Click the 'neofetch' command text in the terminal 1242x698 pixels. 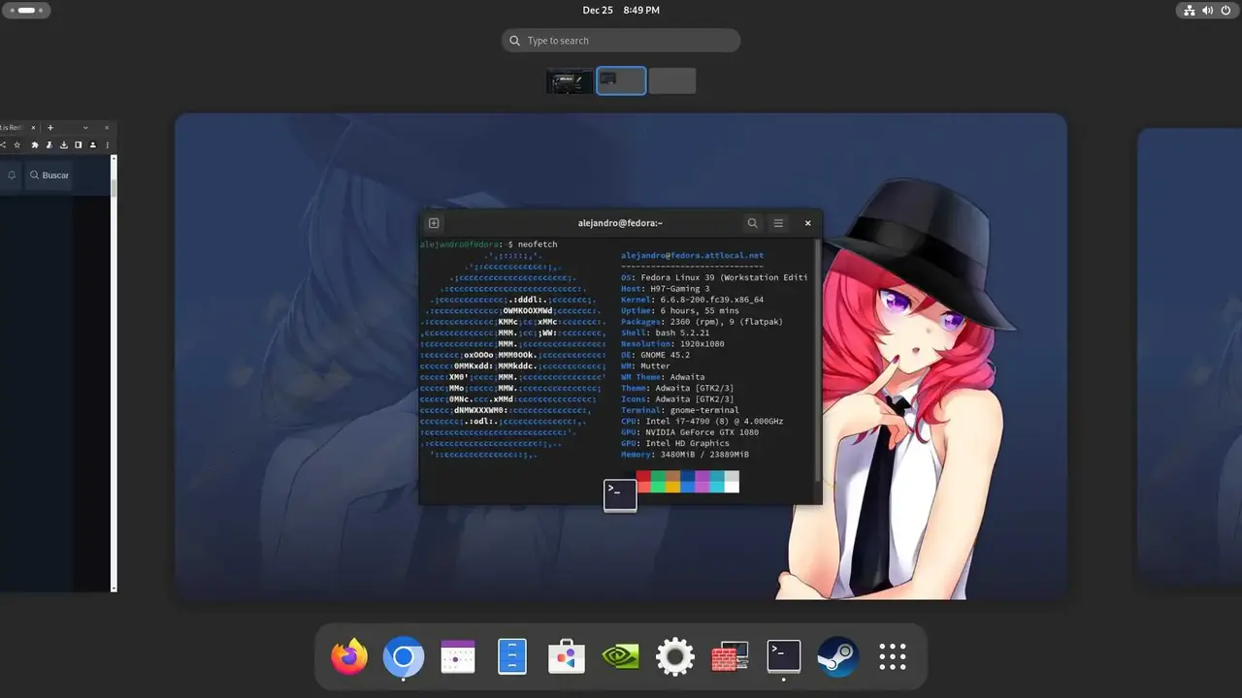tap(538, 244)
